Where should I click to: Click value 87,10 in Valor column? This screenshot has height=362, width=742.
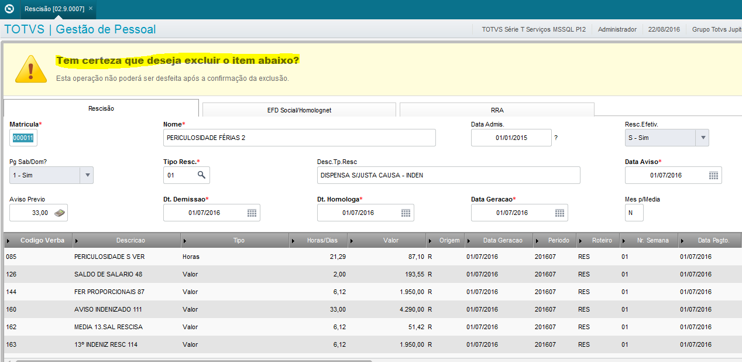416,257
